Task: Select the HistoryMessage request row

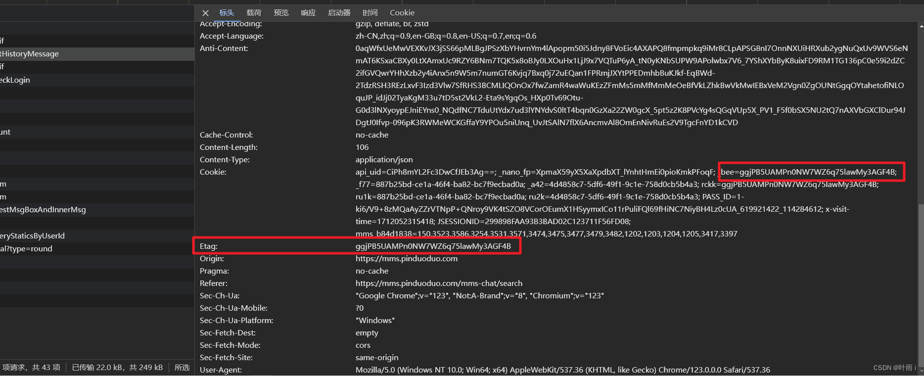Action: pos(97,54)
